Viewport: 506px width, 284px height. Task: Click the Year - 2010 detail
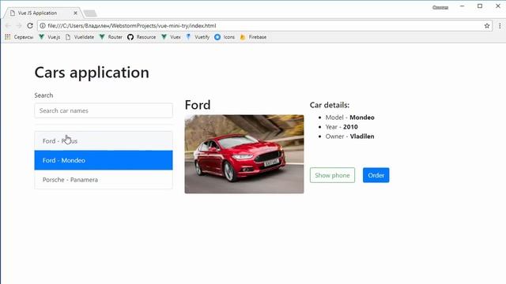[x=342, y=127]
